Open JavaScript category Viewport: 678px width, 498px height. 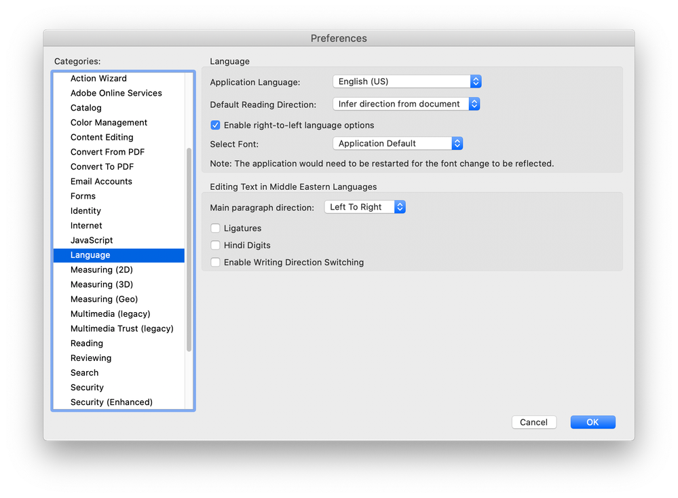[119, 240]
